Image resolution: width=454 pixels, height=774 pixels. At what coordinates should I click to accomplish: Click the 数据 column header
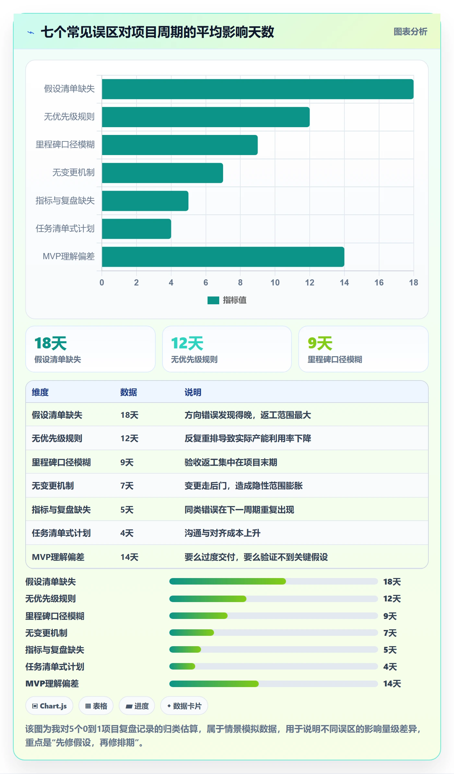(x=129, y=392)
